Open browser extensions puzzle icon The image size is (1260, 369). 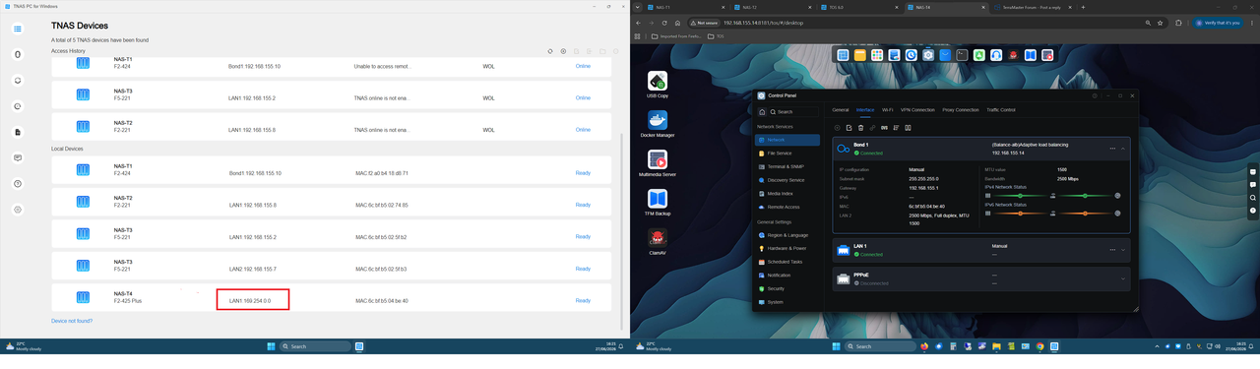point(1178,23)
